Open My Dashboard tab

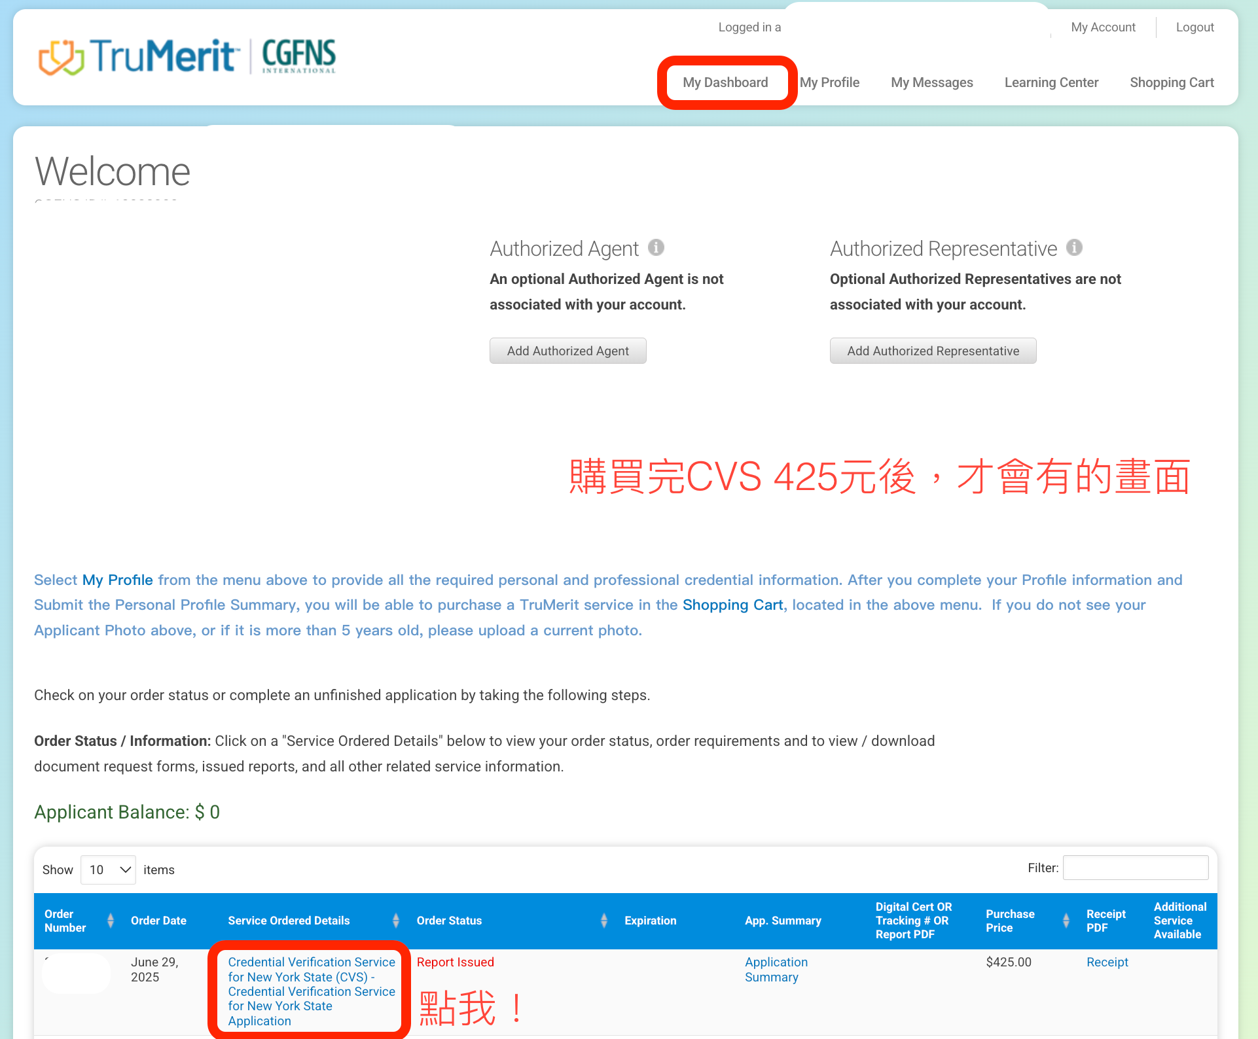point(725,82)
